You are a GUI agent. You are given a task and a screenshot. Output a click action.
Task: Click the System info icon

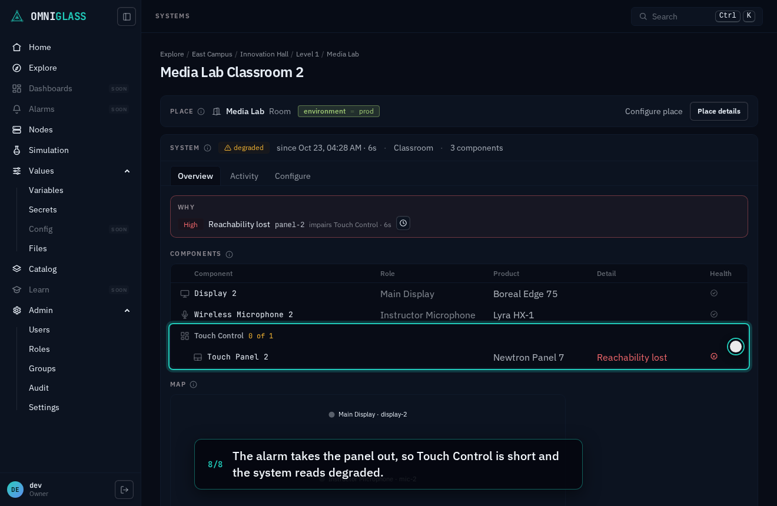point(207,148)
